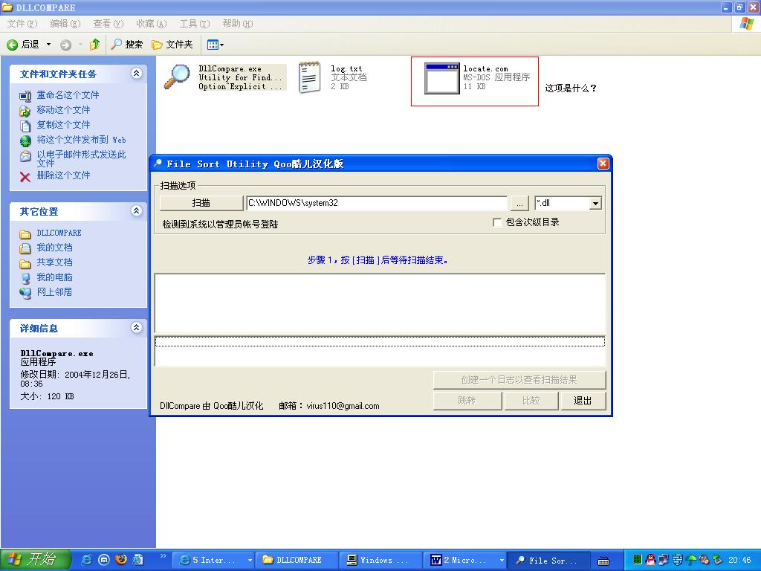Screen dimensions: 761x571
Task: Open the 编辑(E) menu
Action: coord(65,23)
